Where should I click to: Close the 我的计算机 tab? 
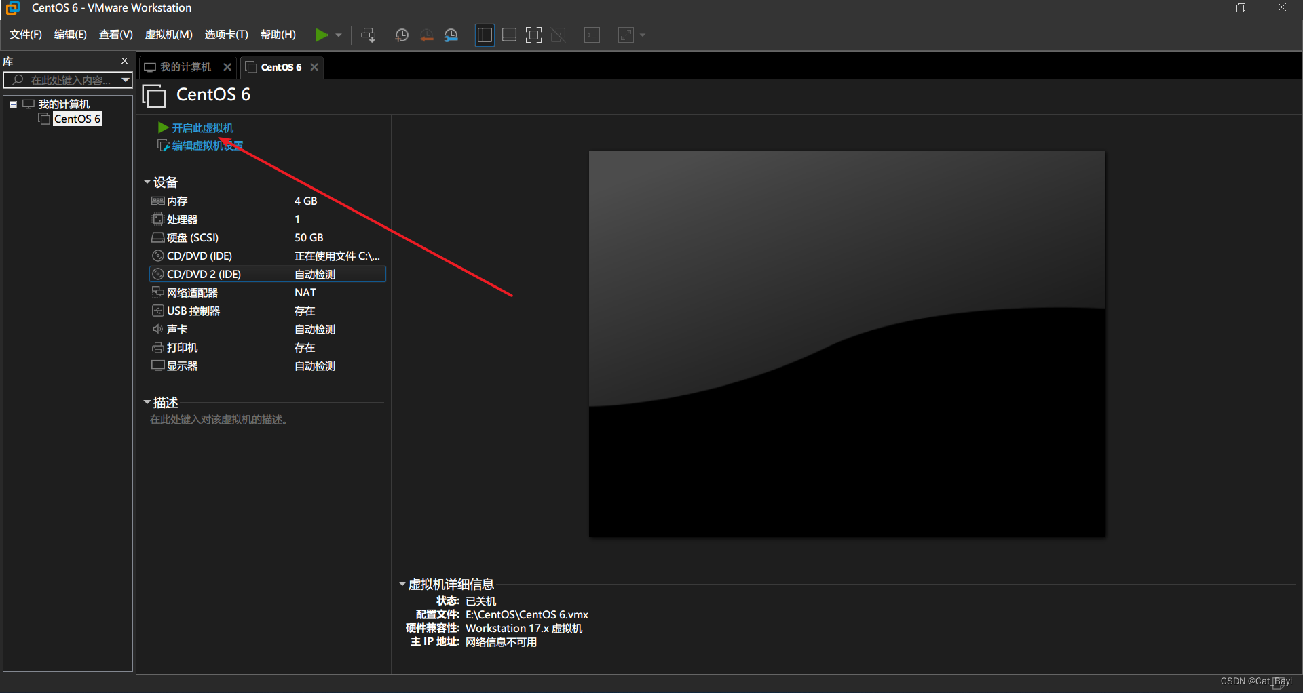click(227, 67)
